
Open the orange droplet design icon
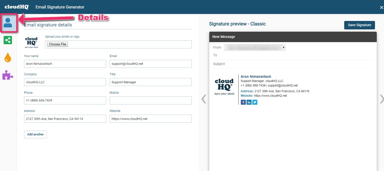[8, 58]
